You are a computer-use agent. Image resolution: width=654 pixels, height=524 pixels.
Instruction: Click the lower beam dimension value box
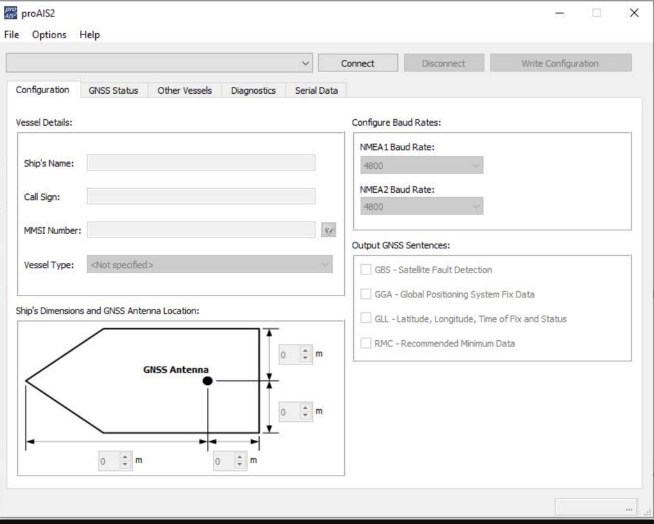point(289,412)
